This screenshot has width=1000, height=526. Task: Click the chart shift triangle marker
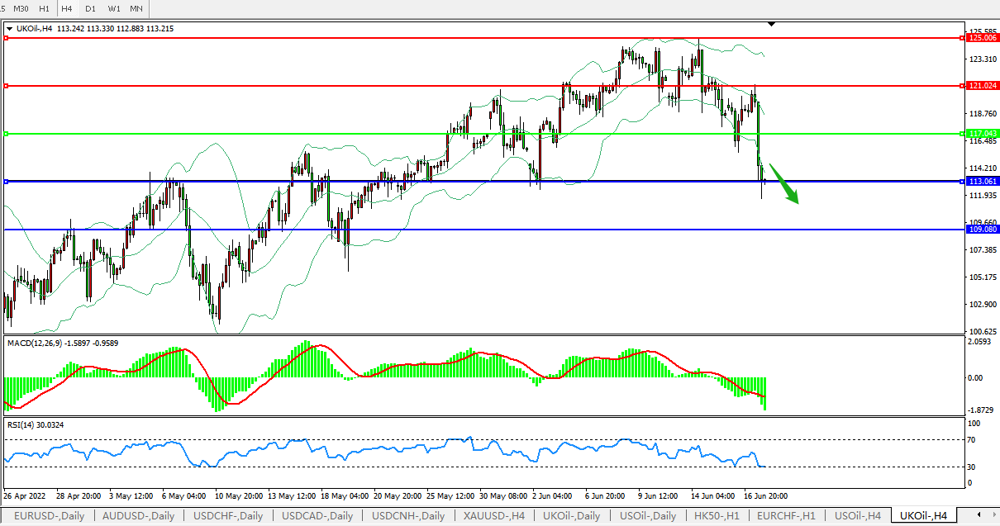point(771,25)
